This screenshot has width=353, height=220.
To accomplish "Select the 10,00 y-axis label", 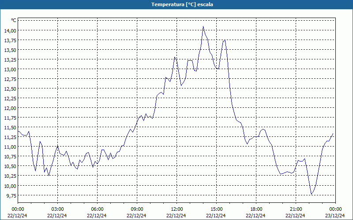I will [x=10, y=186].
